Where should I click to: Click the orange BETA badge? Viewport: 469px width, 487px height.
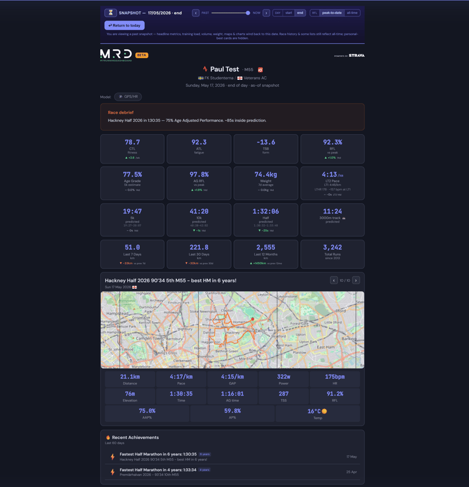142,55
